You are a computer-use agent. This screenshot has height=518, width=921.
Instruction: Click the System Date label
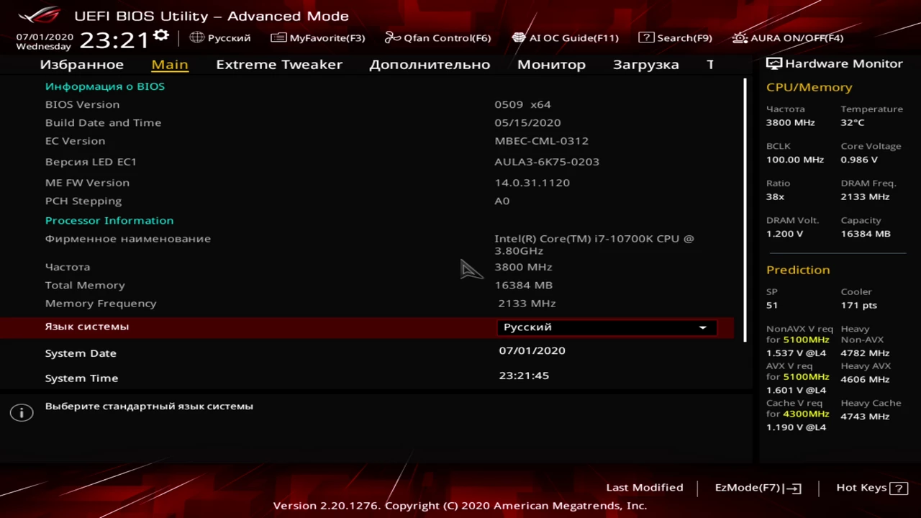click(x=81, y=353)
